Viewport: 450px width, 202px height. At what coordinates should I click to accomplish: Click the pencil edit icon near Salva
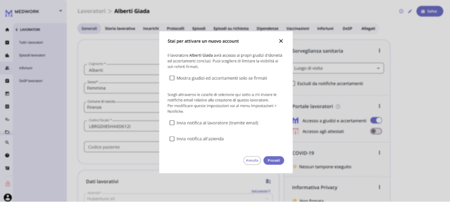(410, 11)
